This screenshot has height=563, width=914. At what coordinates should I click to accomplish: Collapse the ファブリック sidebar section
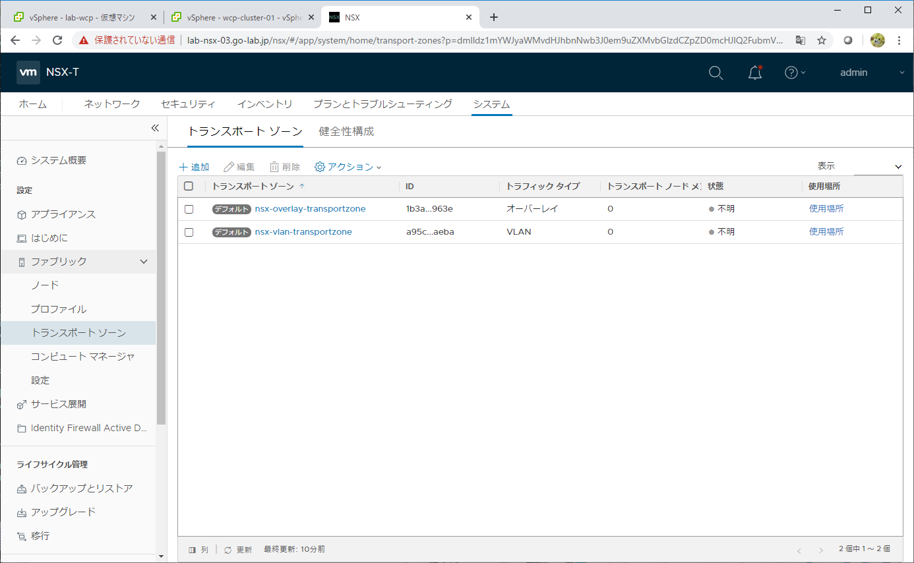point(144,262)
